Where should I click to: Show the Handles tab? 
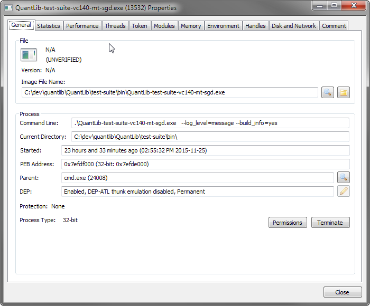tap(255, 26)
